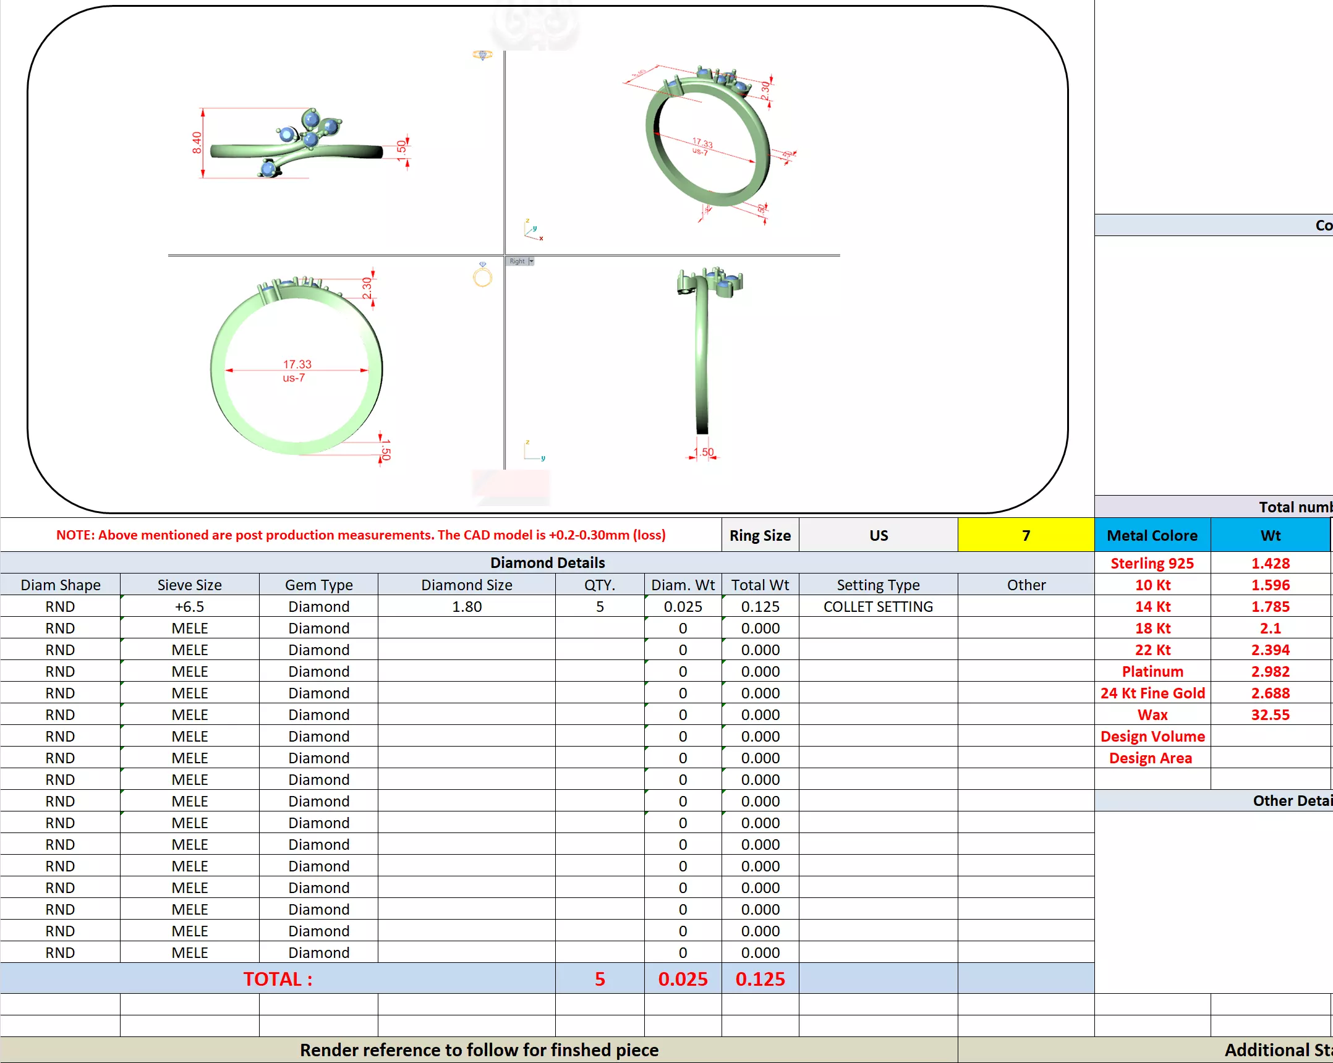Click the Platinum weight value 2.982
This screenshot has width=1333, height=1063.
pos(1270,671)
